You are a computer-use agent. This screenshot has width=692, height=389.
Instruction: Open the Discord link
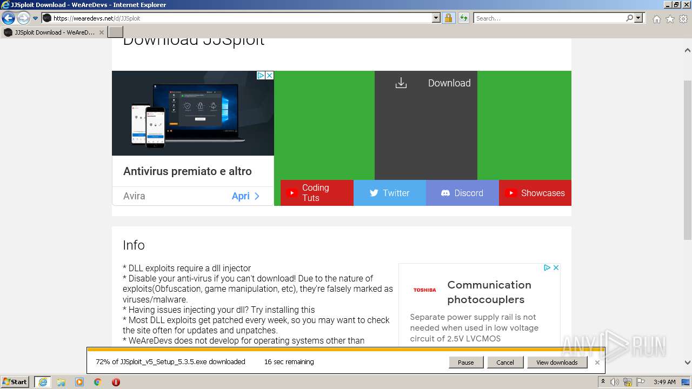(462, 193)
